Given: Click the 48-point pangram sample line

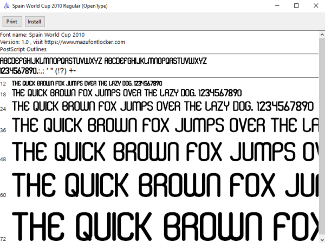Looking at the screenshot, I should pos(165,152).
